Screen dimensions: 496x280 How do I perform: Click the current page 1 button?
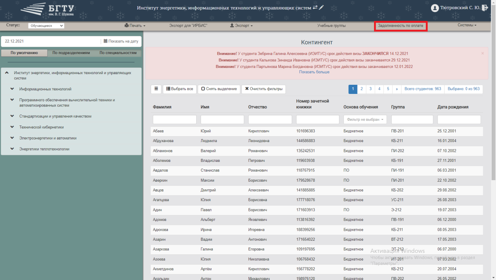[353, 89]
